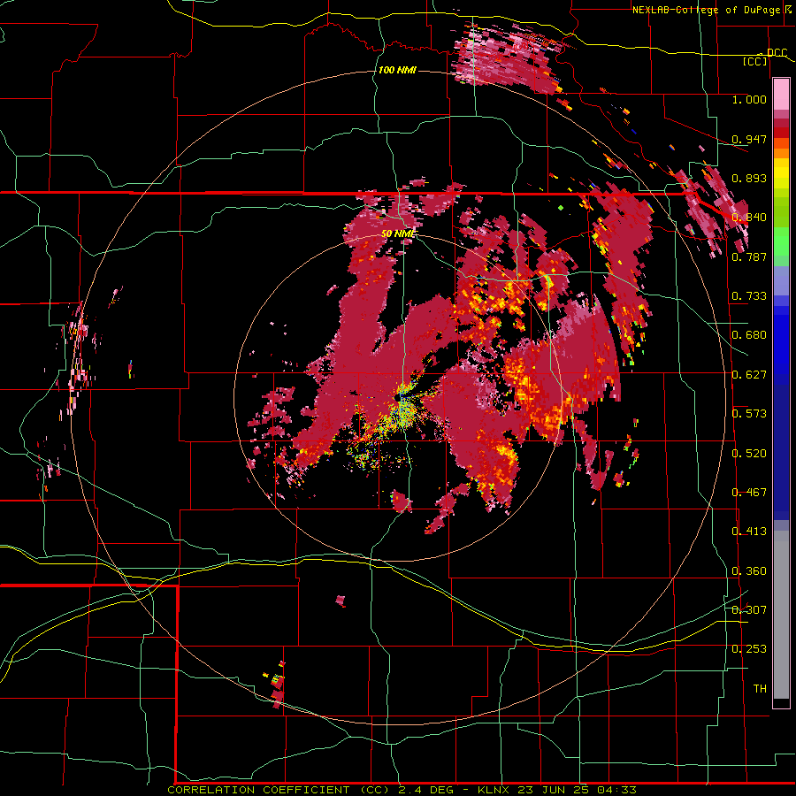Screen dimensions: 796x796
Task: Select the 1.000 scale label
Action: point(749,99)
